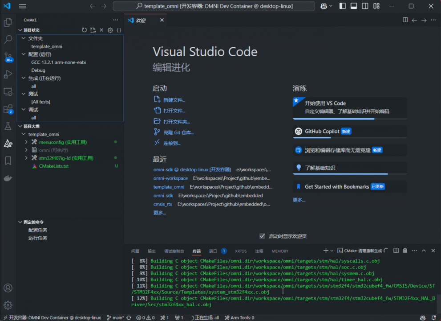Click the 新建文件... link
The height and width of the screenshot is (321, 441).
(x=174, y=100)
